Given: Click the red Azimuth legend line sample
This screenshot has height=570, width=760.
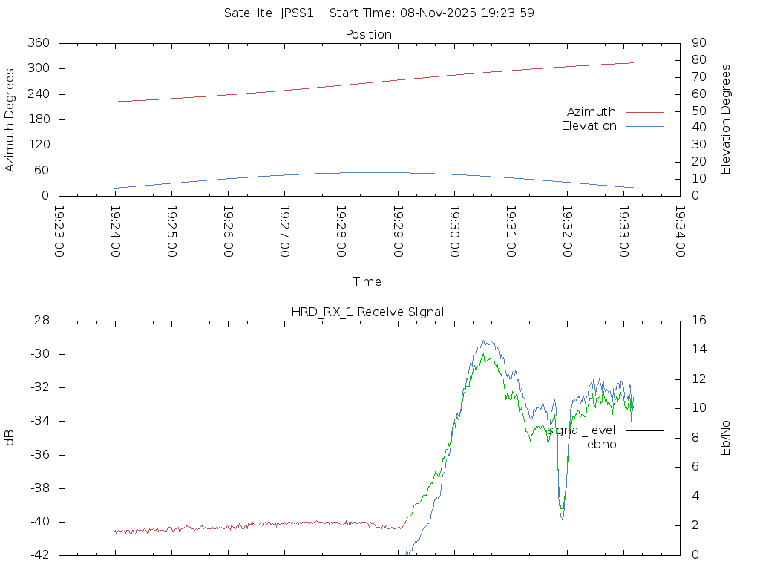Looking at the screenshot, I should tap(644, 112).
